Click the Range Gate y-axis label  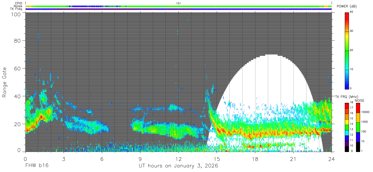click(x=5, y=82)
